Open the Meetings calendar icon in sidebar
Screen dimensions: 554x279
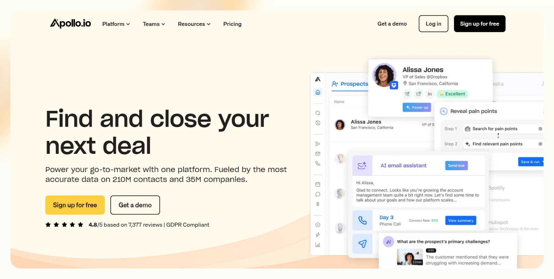(x=318, y=184)
